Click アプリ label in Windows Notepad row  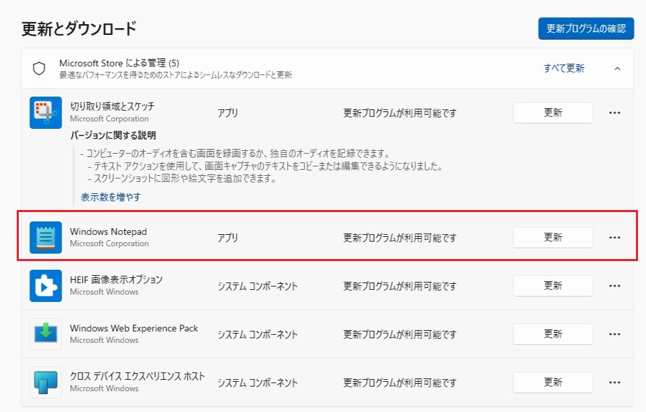coord(228,238)
